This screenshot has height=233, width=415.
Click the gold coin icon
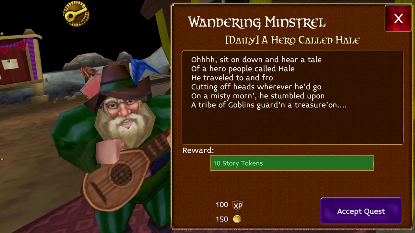point(237,219)
